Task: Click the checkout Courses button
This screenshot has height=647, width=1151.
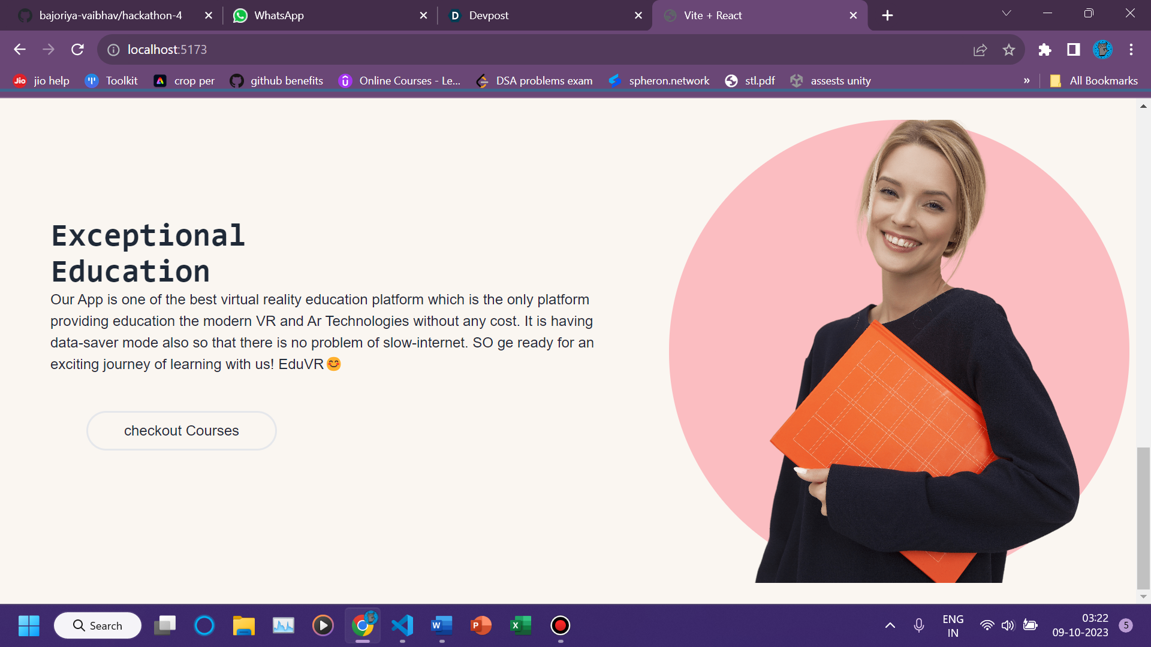Action: click(181, 431)
